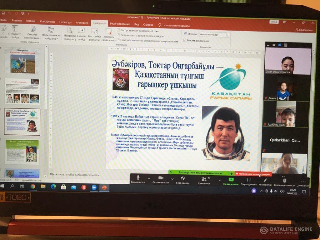
Task: Start a new share with the green button
Action: [x=231, y=180]
